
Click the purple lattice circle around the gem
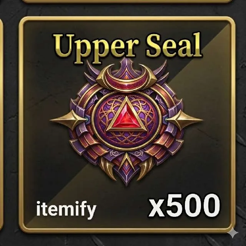coord(126,120)
